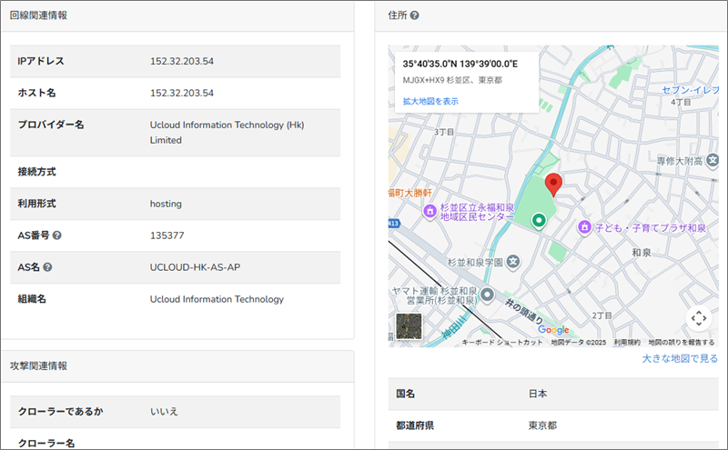Click the red location pin on map
728x450 pixels.
click(552, 185)
